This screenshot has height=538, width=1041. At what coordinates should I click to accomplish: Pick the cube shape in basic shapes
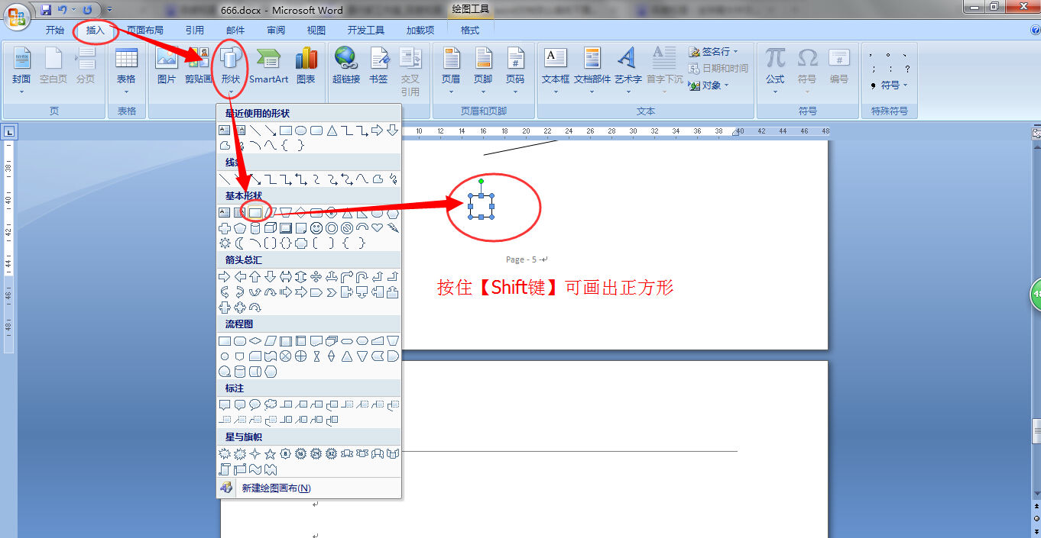(271, 227)
